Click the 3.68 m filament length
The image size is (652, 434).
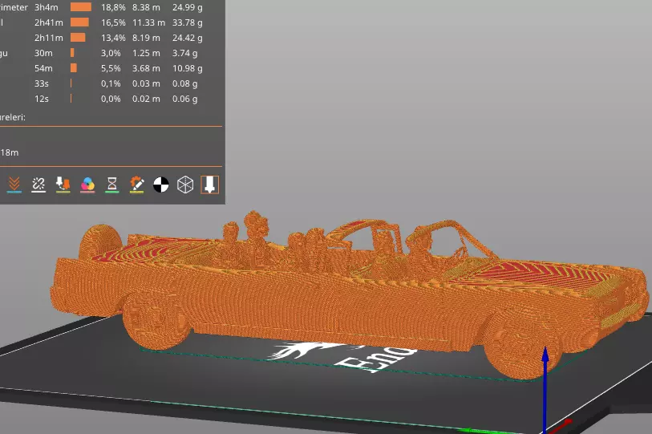coord(146,68)
